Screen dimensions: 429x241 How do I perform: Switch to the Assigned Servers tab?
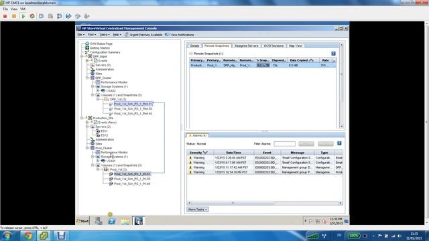[246, 46]
